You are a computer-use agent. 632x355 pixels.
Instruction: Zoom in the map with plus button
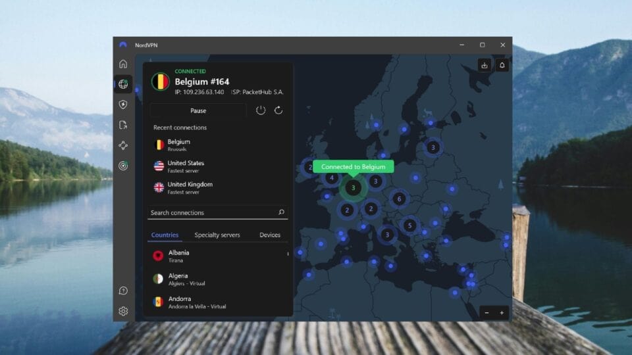point(502,313)
